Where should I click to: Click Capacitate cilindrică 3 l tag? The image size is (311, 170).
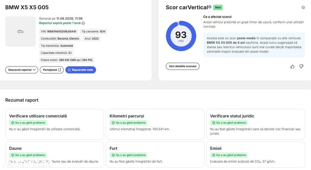(x=56, y=53)
